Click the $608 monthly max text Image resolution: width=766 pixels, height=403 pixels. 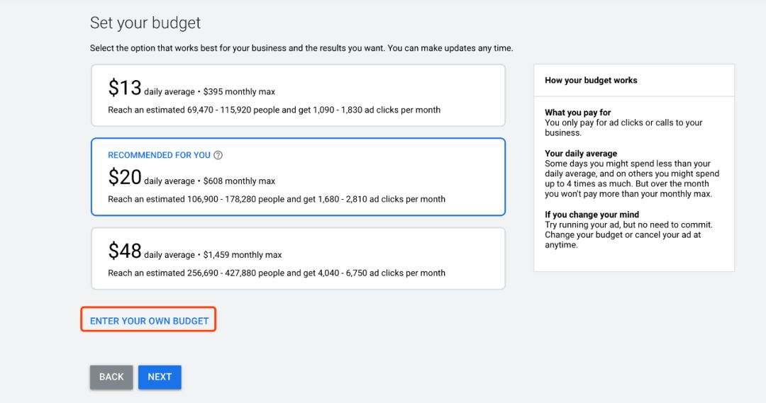239,181
